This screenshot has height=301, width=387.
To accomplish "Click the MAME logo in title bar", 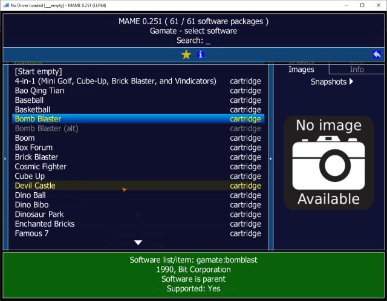I will [6, 5].
